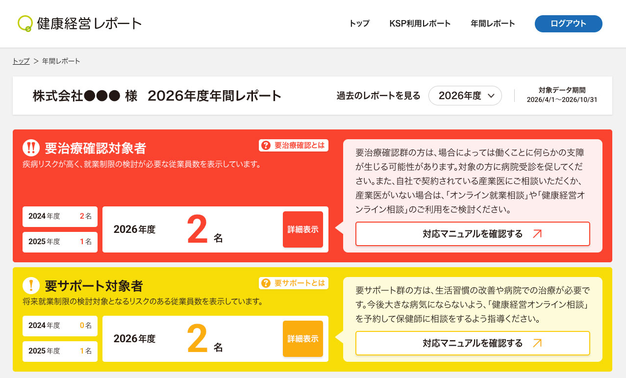
Task: Click the yellow arrow icon on 対応マニュアルを確認する
Action: click(537, 343)
